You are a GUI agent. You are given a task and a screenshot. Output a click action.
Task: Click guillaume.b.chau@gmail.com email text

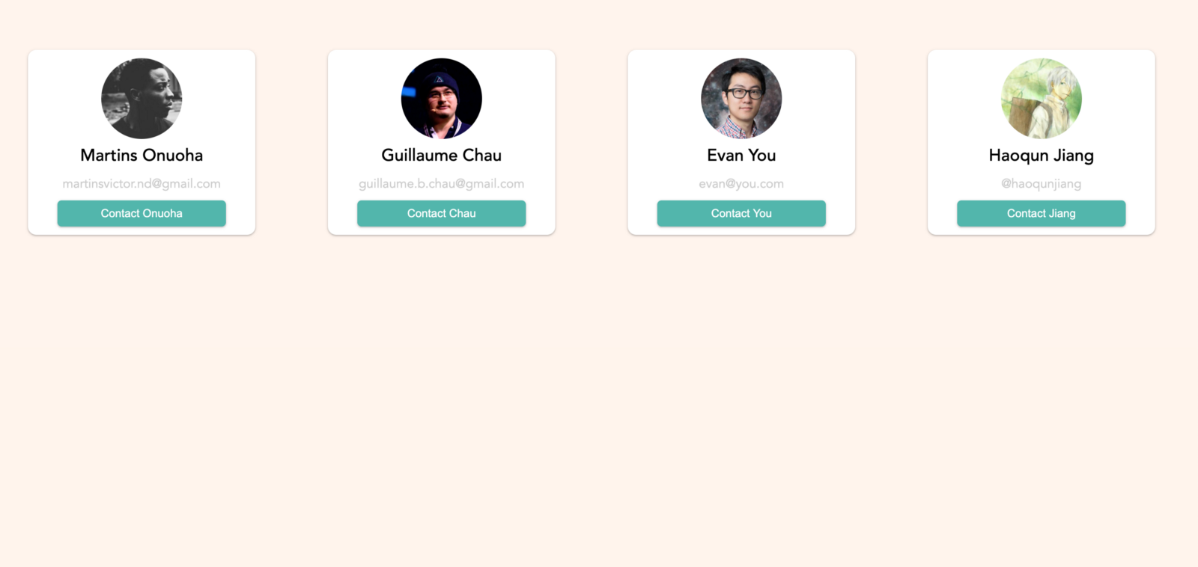[442, 183]
